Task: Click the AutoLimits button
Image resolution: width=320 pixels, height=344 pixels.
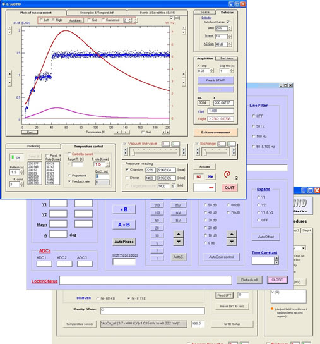Action: point(75,20)
